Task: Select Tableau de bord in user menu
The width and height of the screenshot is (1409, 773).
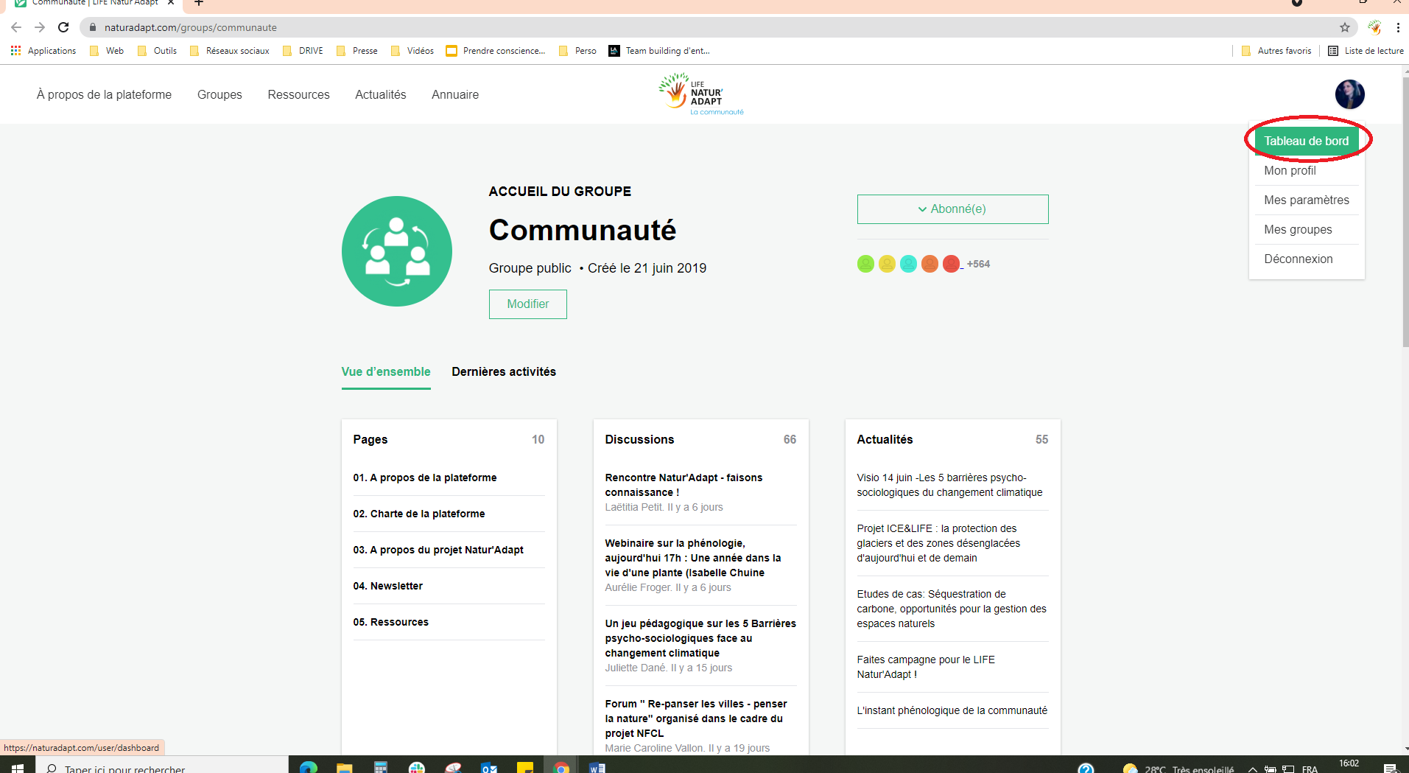Action: click(x=1306, y=141)
